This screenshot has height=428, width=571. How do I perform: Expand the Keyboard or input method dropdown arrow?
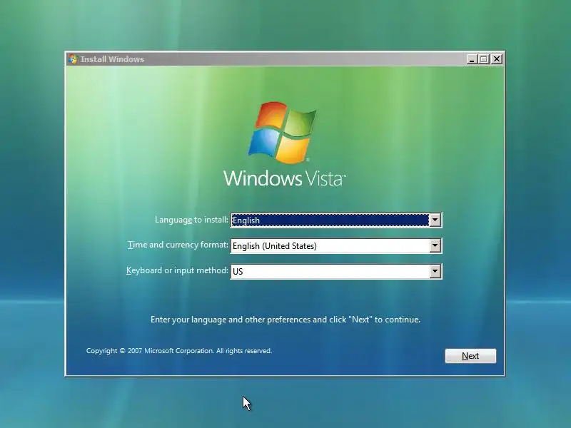coord(435,271)
